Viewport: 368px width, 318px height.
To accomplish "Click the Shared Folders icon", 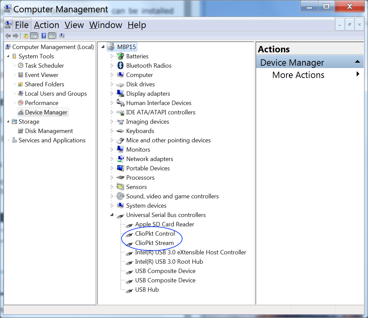I will coord(21,84).
